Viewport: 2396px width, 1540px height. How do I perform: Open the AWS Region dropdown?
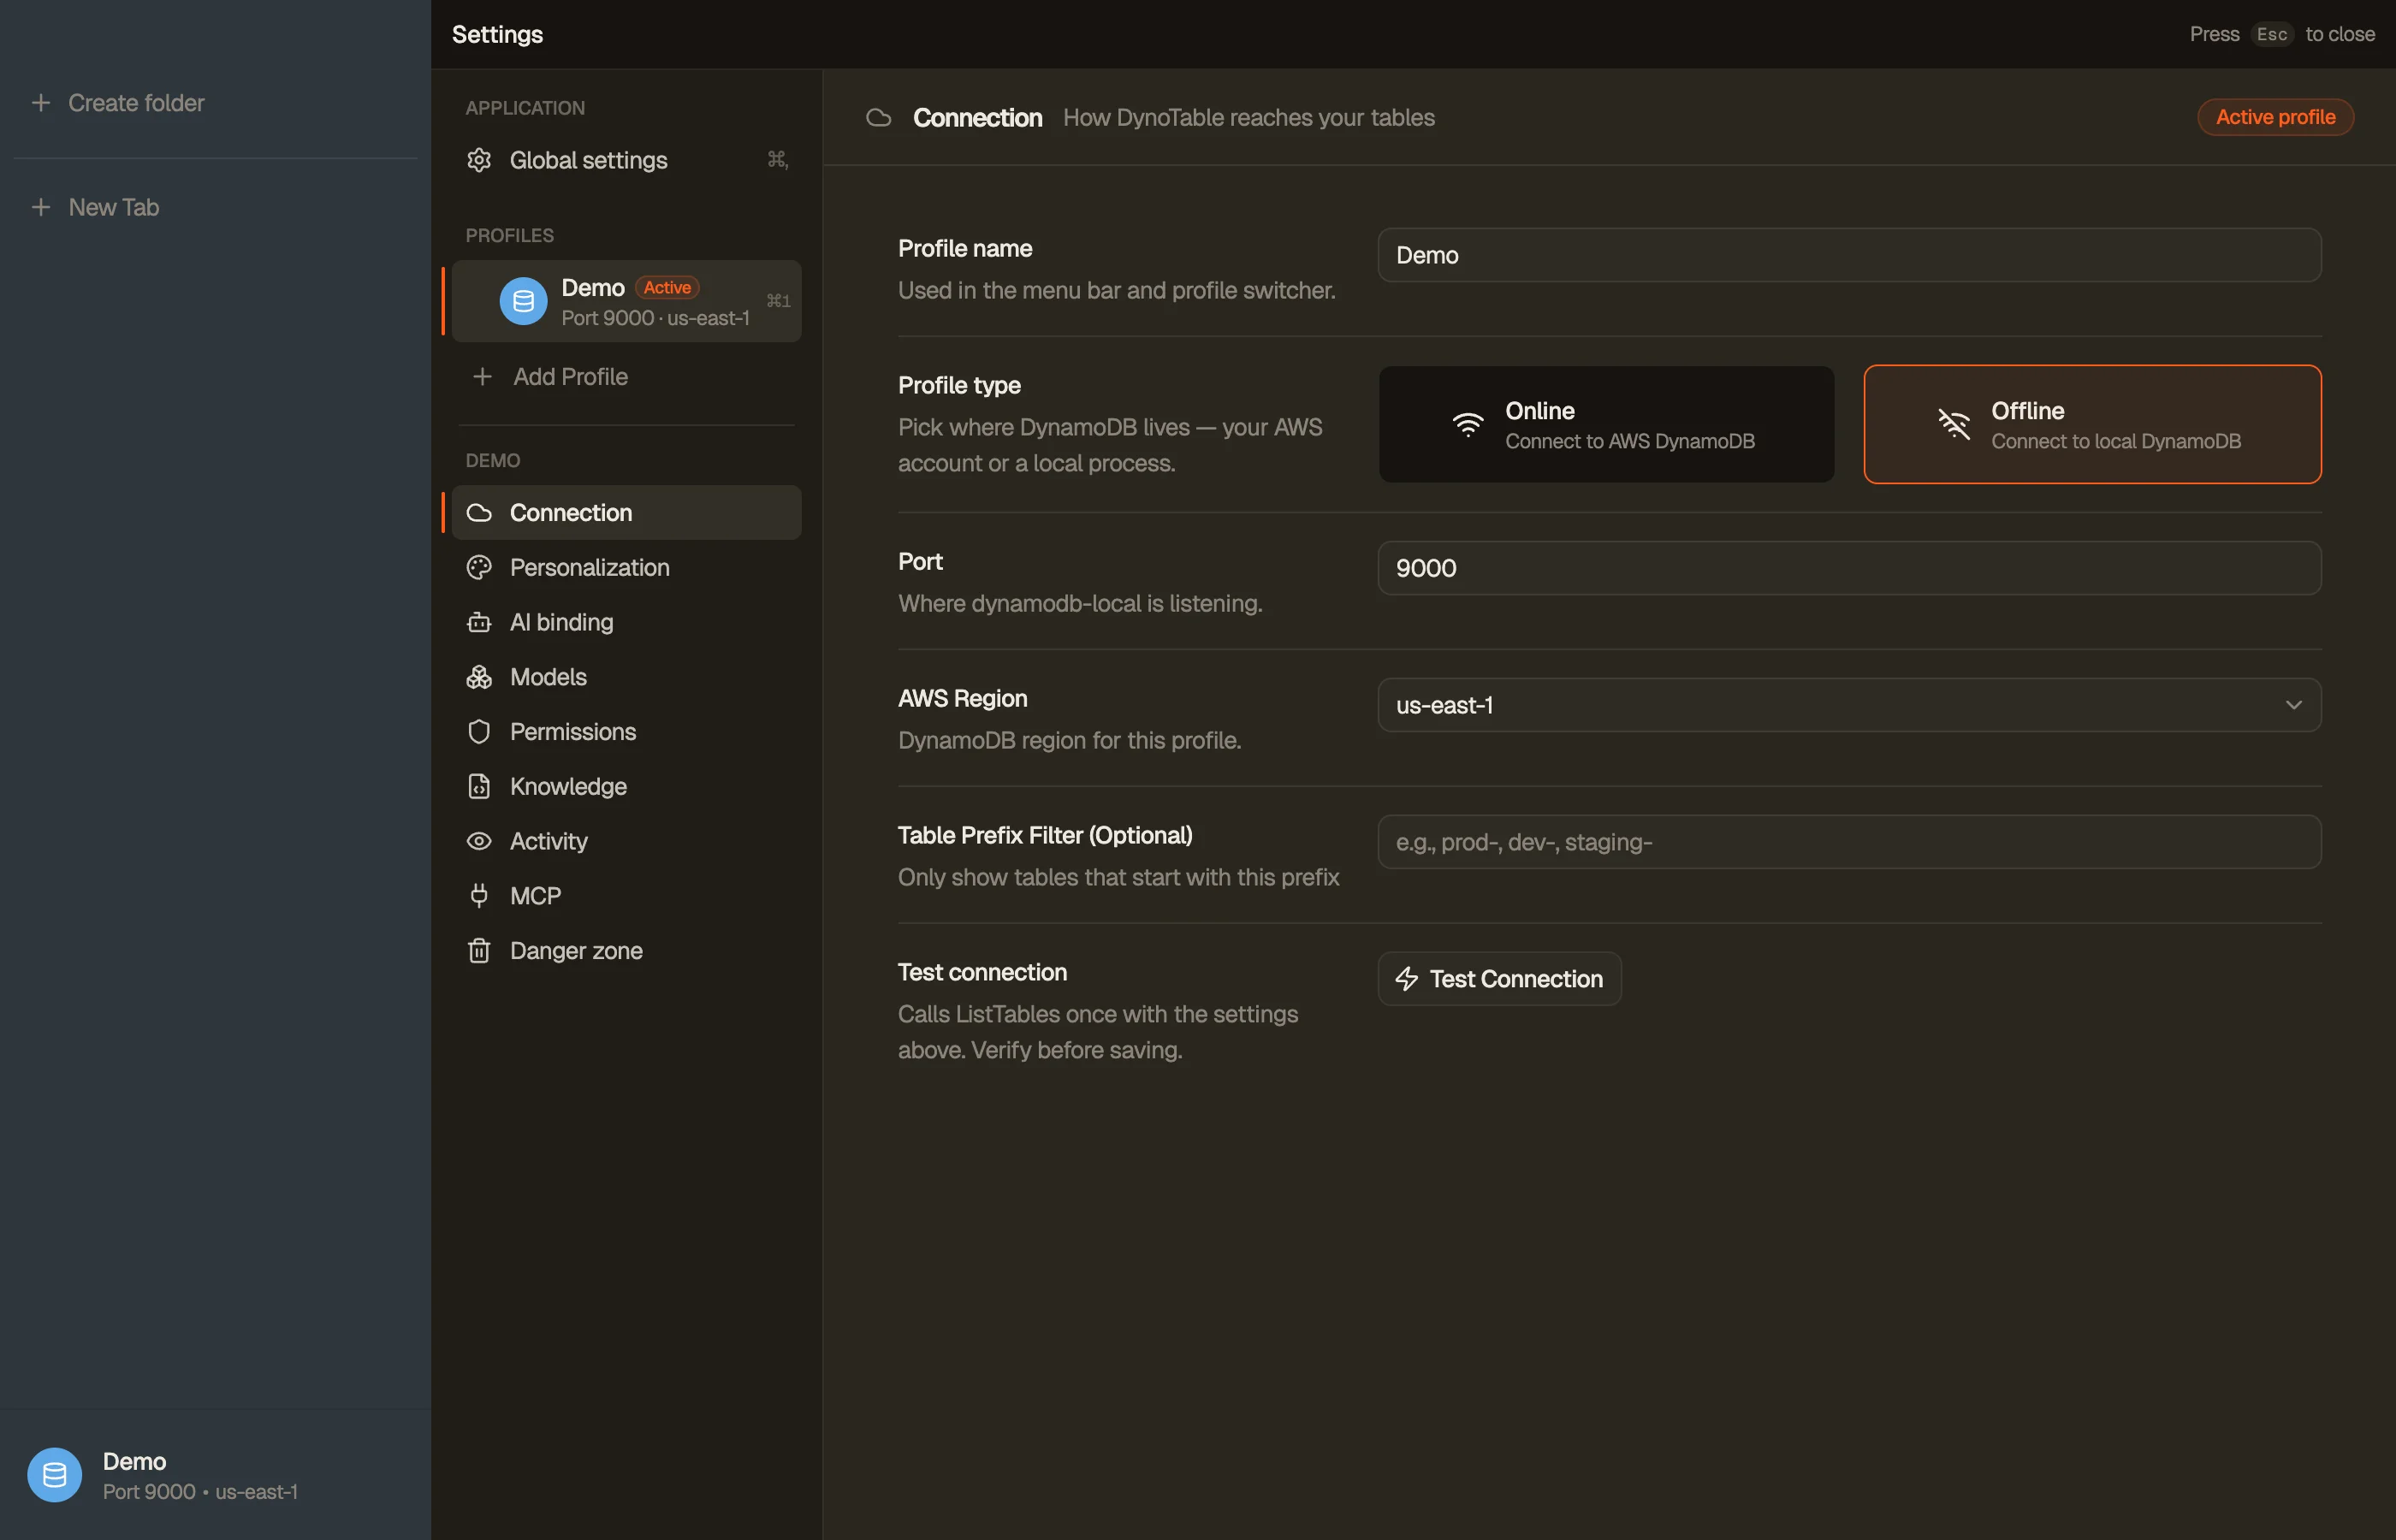(1849, 705)
